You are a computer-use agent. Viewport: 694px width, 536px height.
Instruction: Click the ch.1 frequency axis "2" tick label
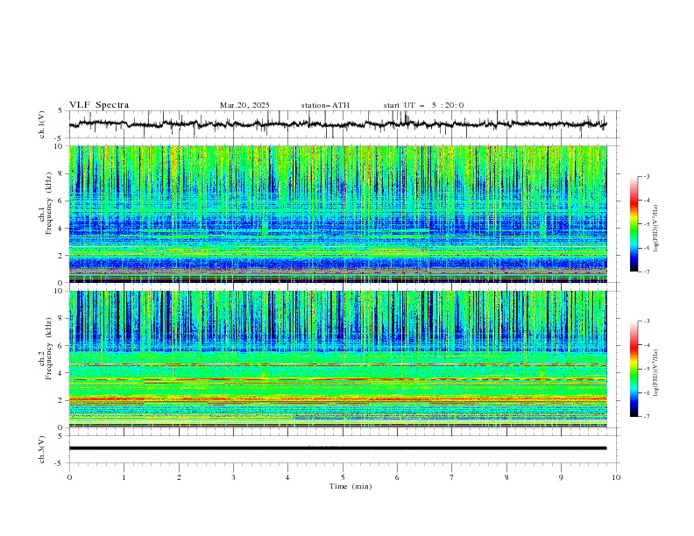point(62,256)
